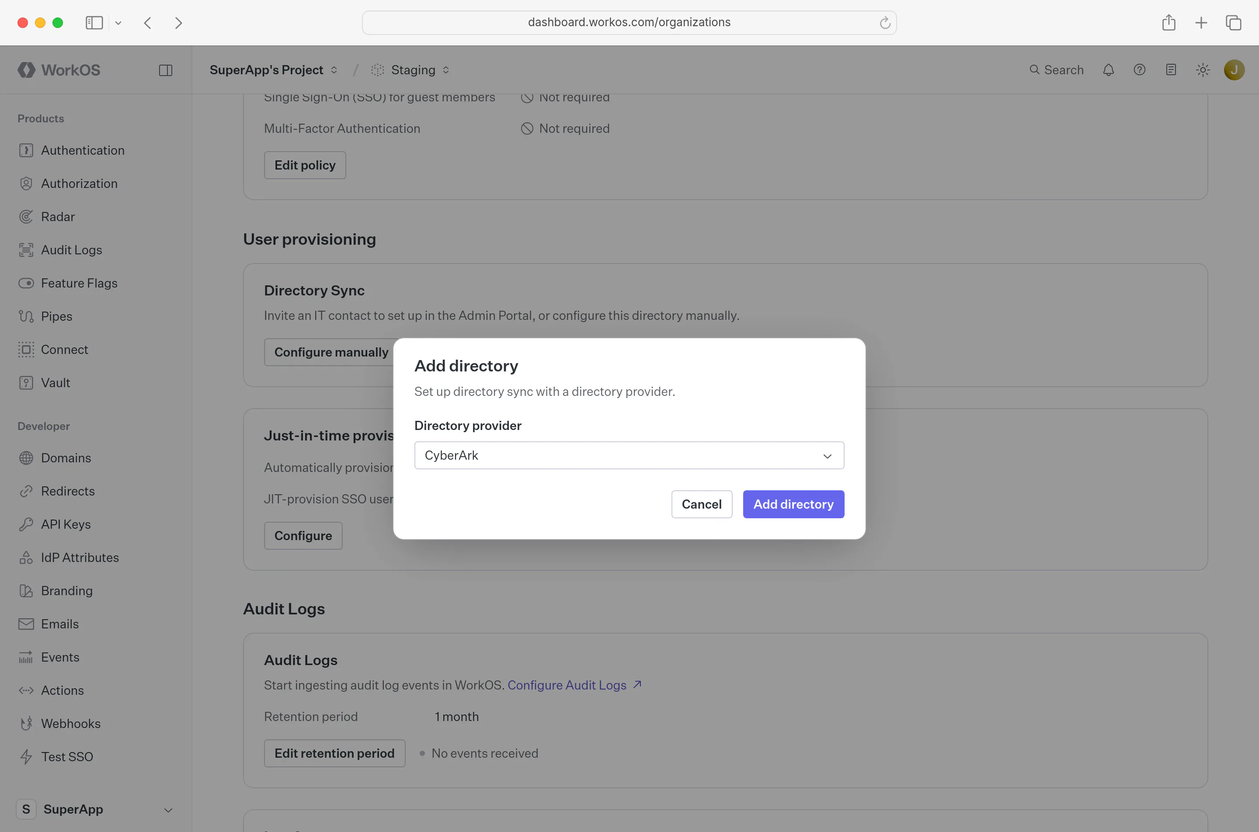1259x832 pixels.
Task: Open new tab with plus icon
Action: pos(1201,23)
